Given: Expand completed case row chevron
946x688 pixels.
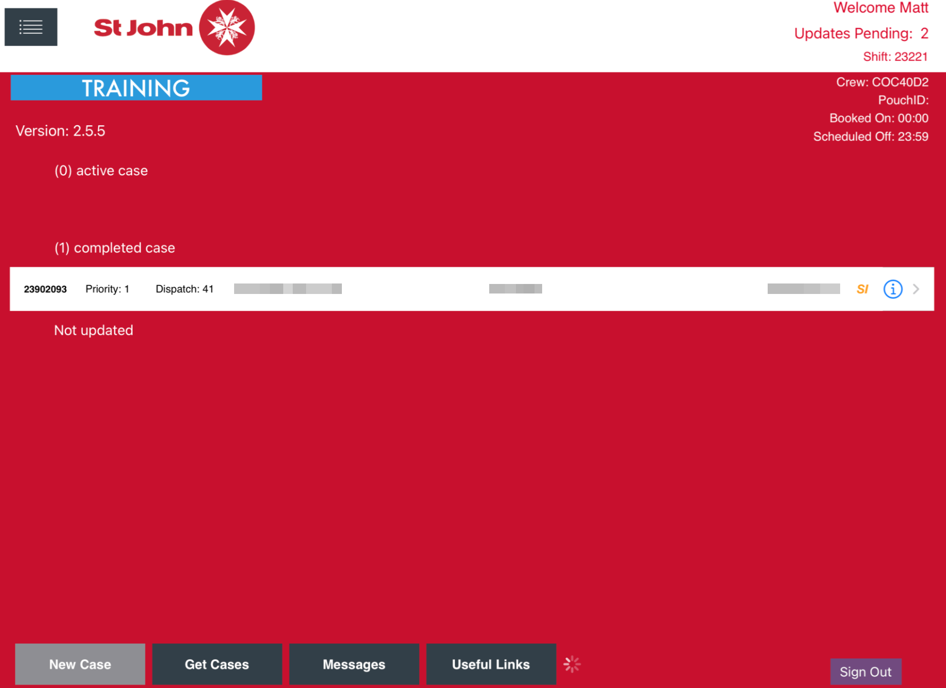Looking at the screenshot, I should (x=916, y=289).
